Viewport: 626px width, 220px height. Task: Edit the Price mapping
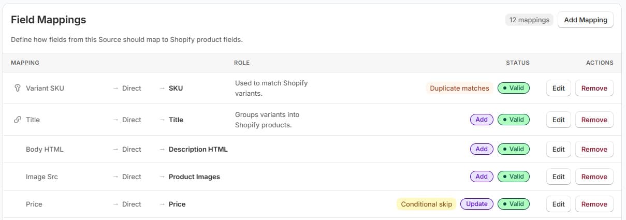point(558,204)
